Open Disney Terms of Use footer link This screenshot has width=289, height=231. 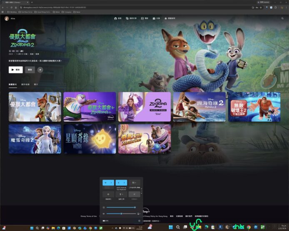click(x=89, y=216)
